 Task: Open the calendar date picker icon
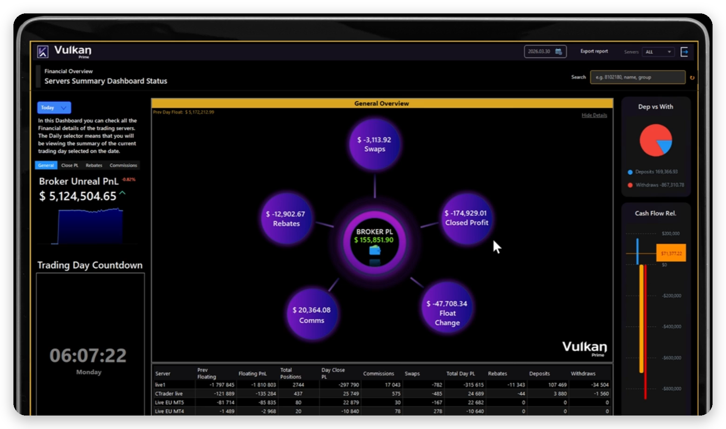coord(558,52)
